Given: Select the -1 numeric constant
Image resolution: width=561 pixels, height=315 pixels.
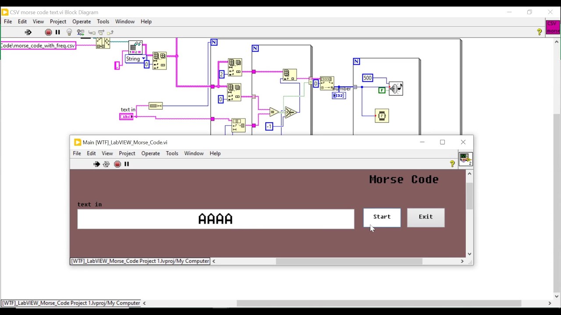Looking at the screenshot, I should pos(269,126).
